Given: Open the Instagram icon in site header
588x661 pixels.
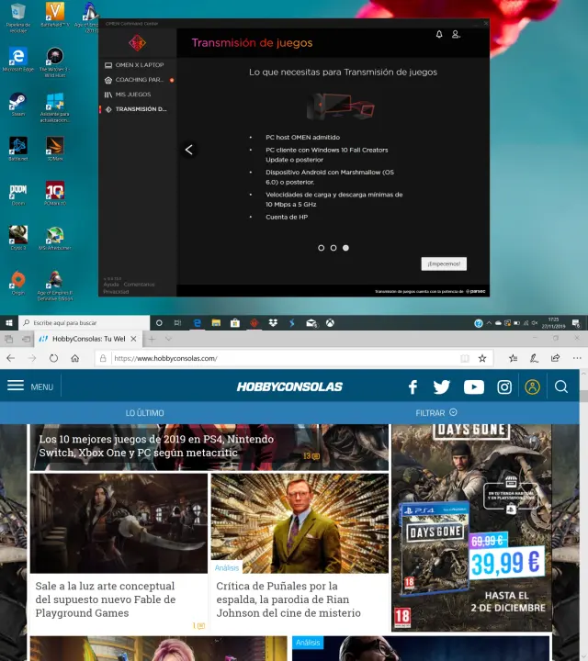Looking at the screenshot, I should click(x=504, y=387).
